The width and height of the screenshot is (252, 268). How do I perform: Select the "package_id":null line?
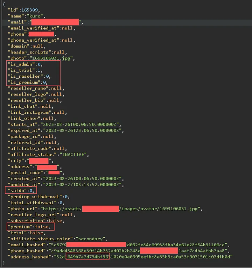pos(32,136)
